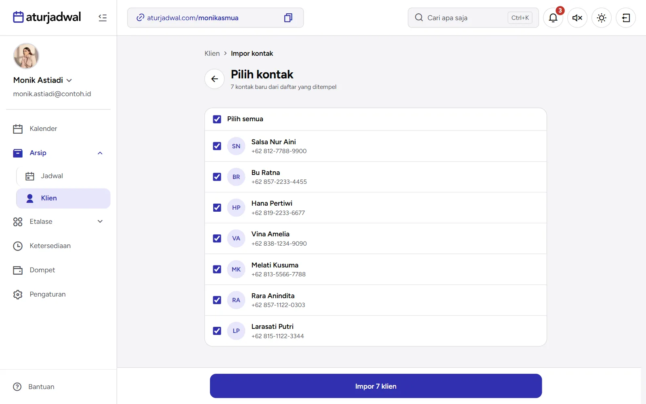Click the Dompet wallet icon
The height and width of the screenshot is (404, 646).
pos(18,270)
